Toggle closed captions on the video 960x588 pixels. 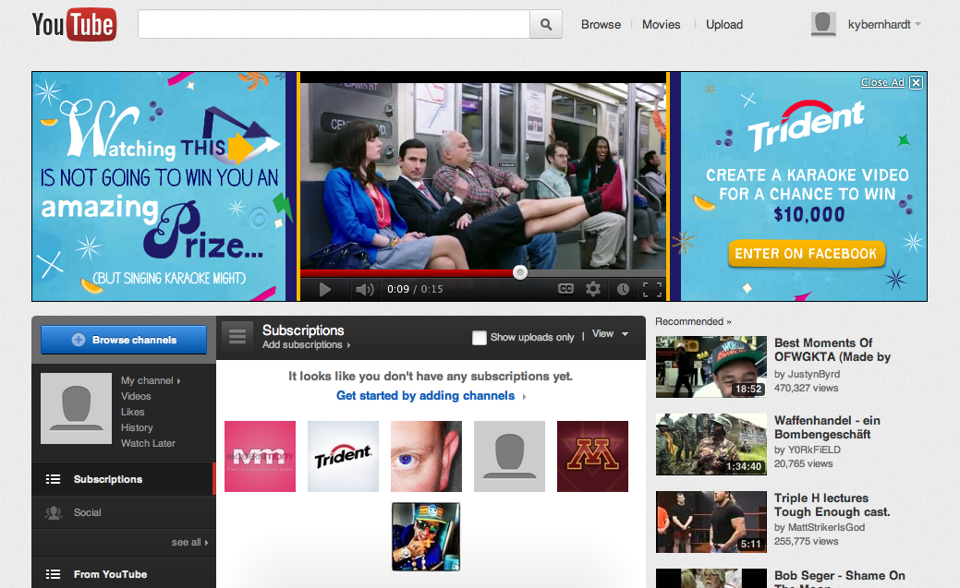(565, 289)
